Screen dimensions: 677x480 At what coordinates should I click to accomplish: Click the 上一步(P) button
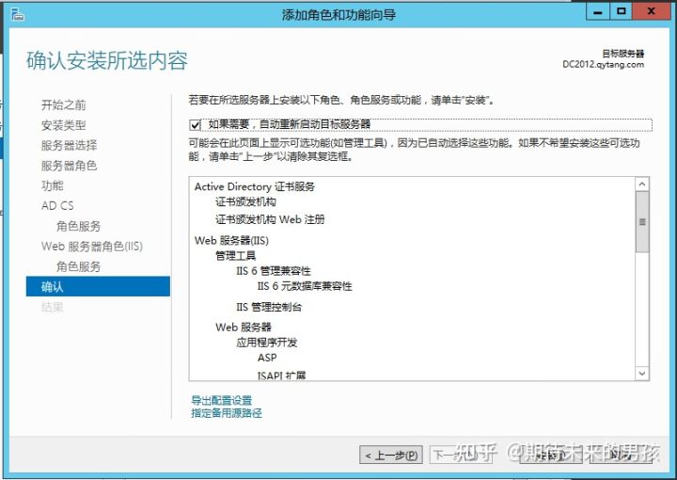point(391,455)
